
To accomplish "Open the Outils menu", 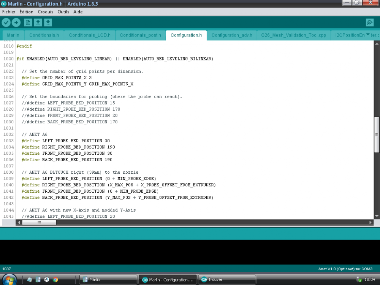I will pyautogui.click(x=63, y=12).
